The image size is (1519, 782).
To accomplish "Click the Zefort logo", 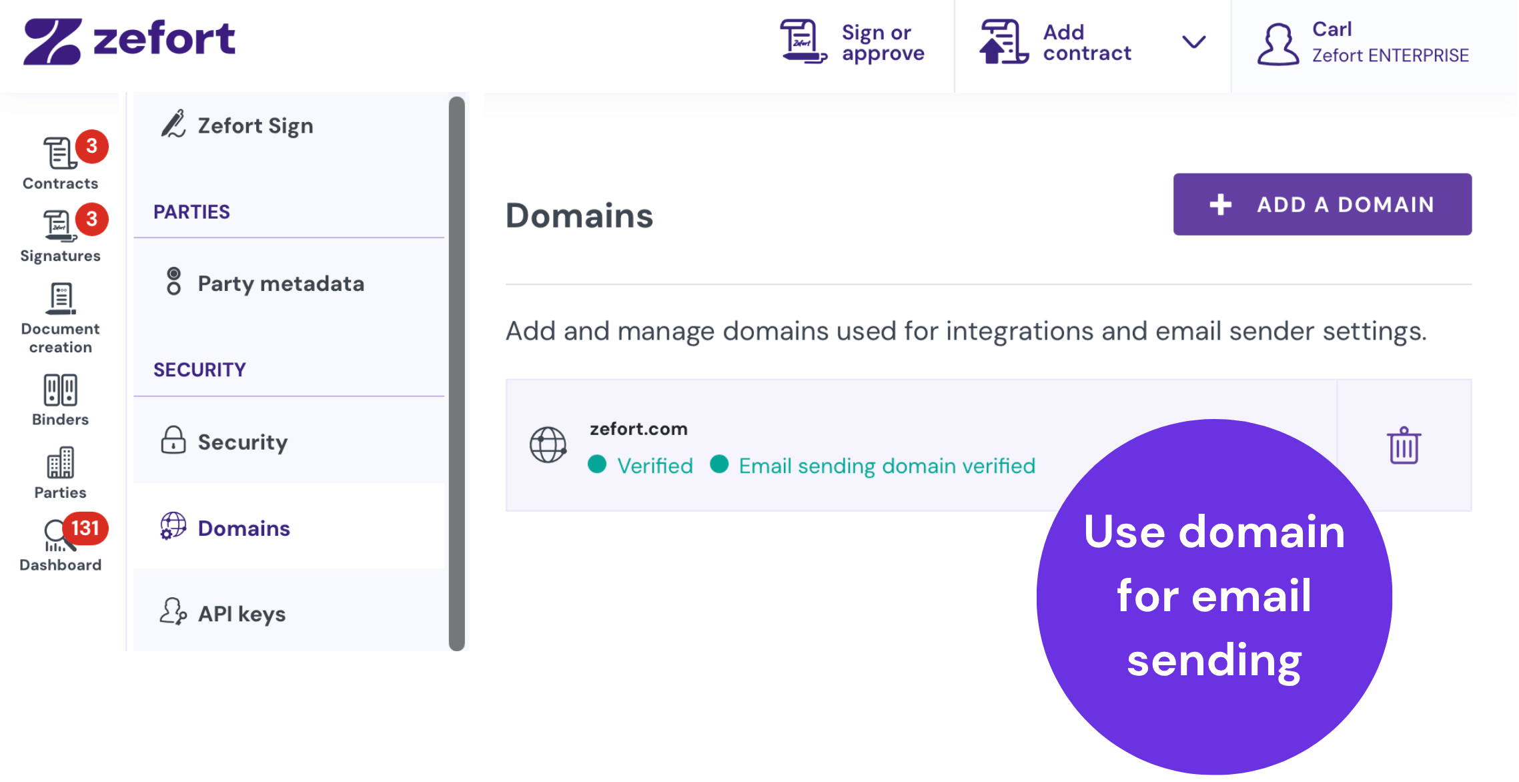I will point(129,41).
